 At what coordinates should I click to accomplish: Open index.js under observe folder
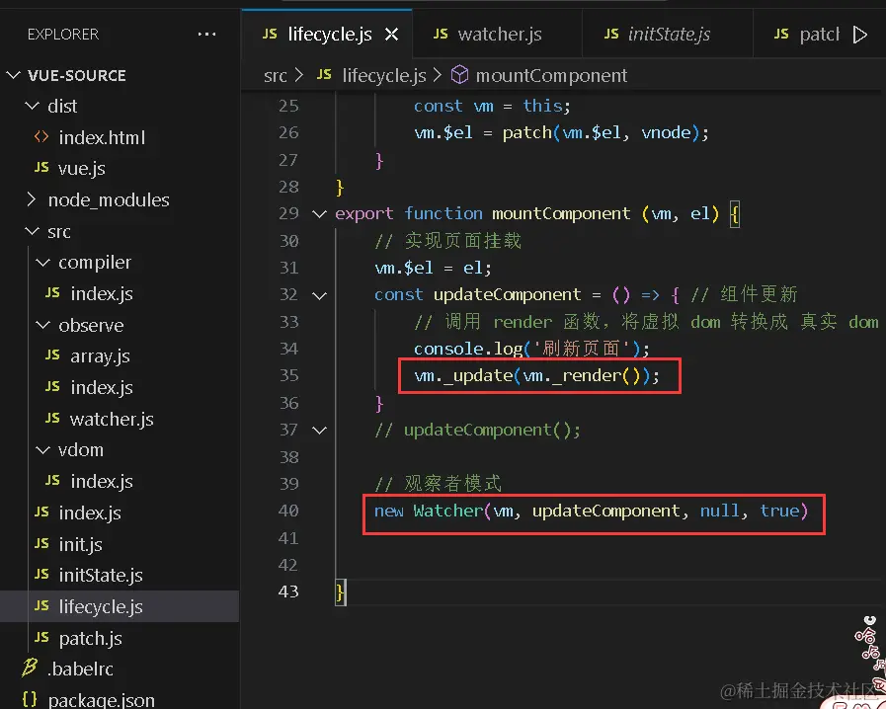(x=102, y=387)
